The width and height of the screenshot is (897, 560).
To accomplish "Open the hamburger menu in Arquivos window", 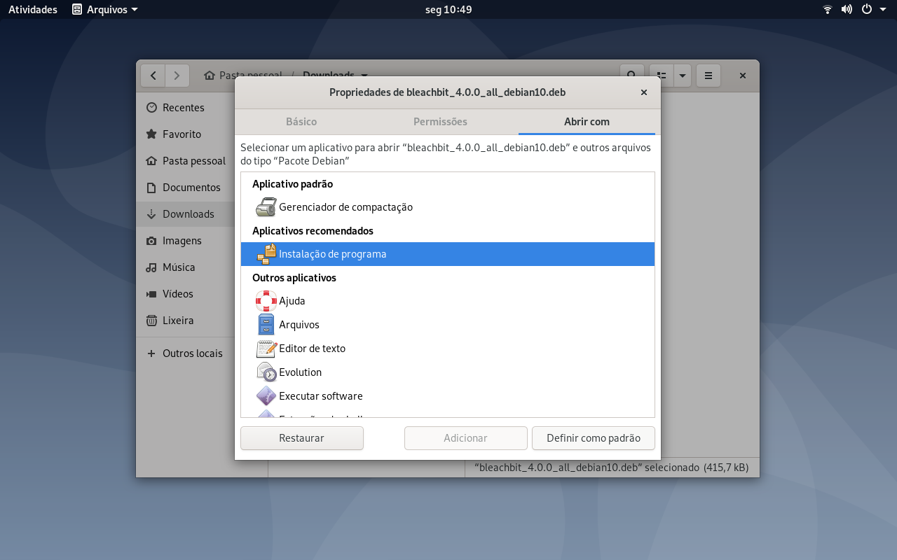I will [x=708, y=76].
